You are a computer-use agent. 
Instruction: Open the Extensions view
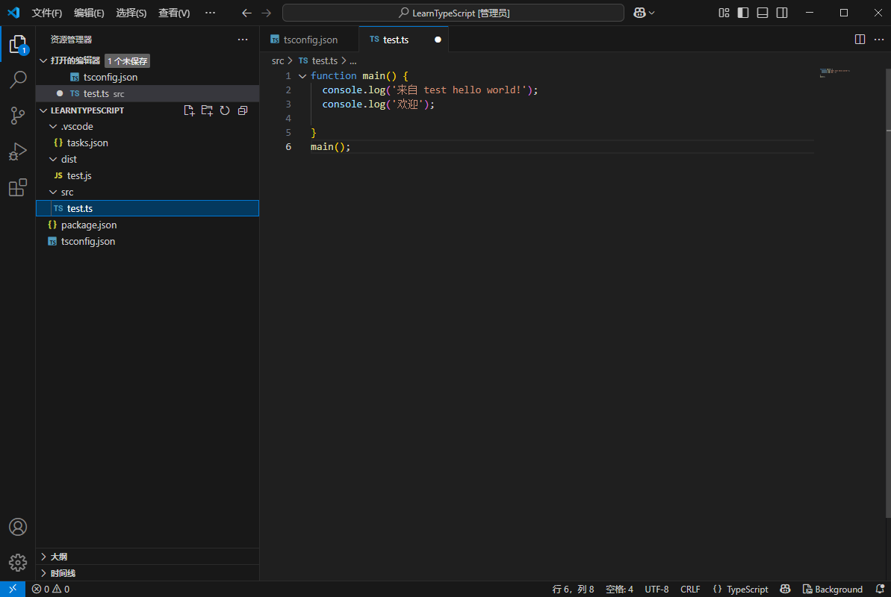coord(18,187)
